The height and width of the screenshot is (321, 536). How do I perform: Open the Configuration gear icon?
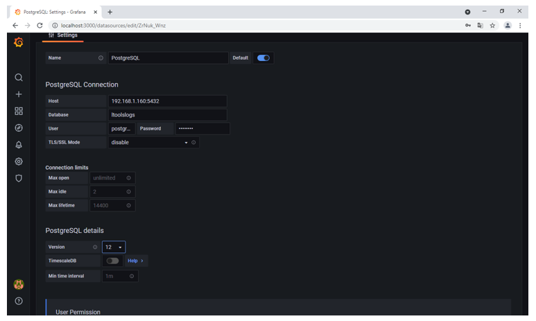19,162
